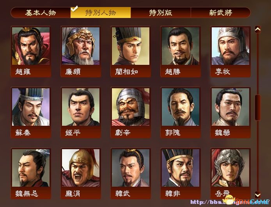271x207 pixels.
Task: Select the 姬平 character card
Action: [x=81, y=112]
